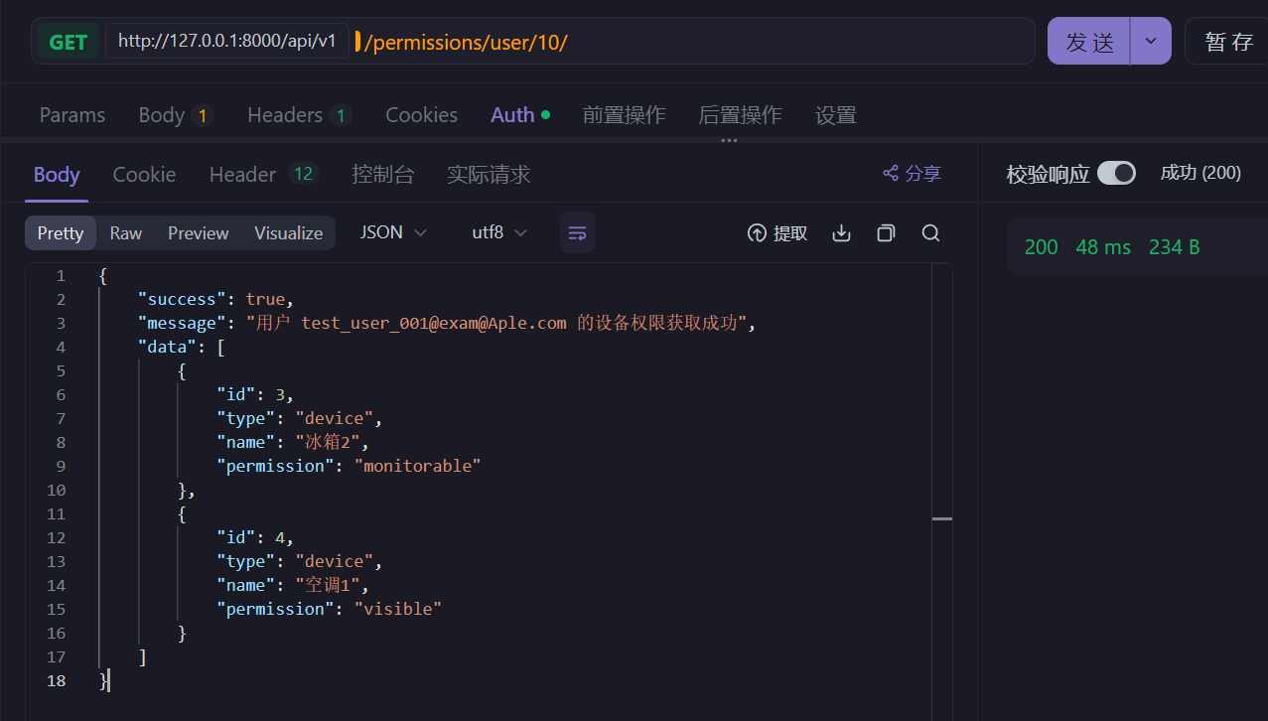
Task: Copy the response using the copy icon
Action: 886,233
